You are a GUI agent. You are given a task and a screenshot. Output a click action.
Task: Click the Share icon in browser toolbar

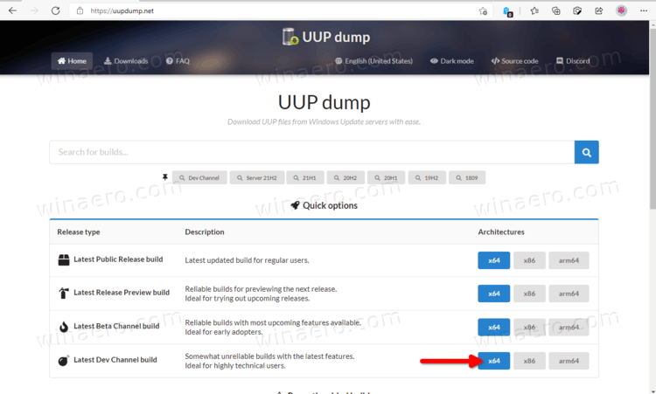click(x=598, y=10)
